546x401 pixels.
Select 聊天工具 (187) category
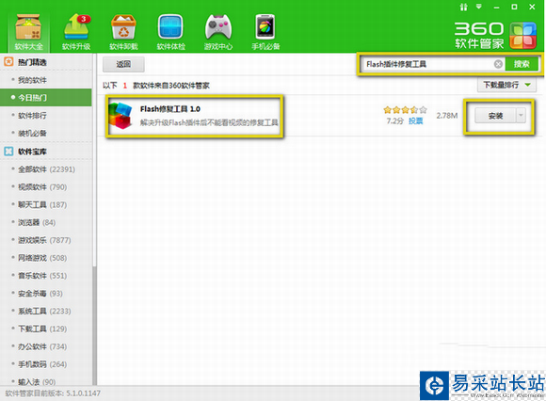pyautogui.click(x=42, y=204)
